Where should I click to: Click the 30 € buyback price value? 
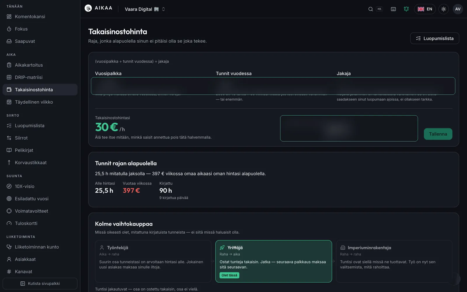(107, 127)
